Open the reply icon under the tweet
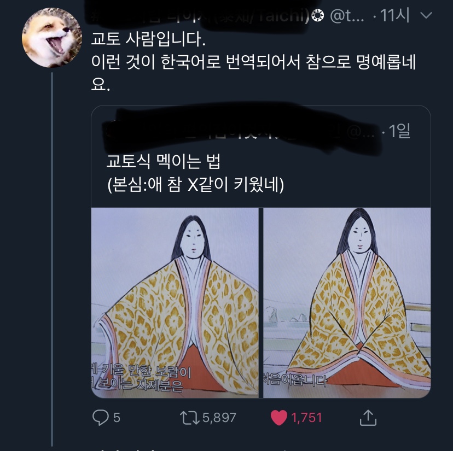Viewport: 453px width, 451px height. point(101,418)
